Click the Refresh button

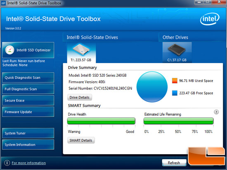pyautogui.click(x=174, y=163)
